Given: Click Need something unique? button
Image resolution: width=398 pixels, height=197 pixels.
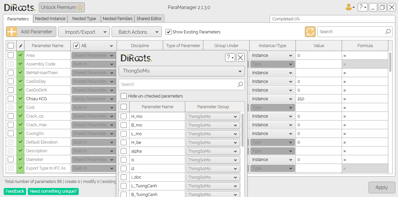Looking at the screenshot, I should click(53, 191).
